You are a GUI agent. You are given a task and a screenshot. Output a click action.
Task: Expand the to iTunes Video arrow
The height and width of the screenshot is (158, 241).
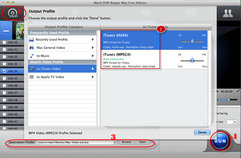point(93,69)
